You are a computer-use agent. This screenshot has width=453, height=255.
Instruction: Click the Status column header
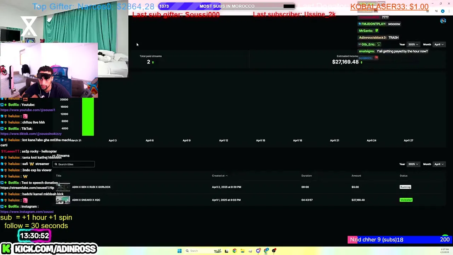(x=403, y=176)
